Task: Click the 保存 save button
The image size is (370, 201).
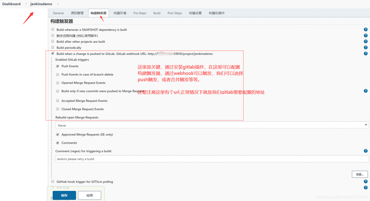Action: tap(64, 195)
